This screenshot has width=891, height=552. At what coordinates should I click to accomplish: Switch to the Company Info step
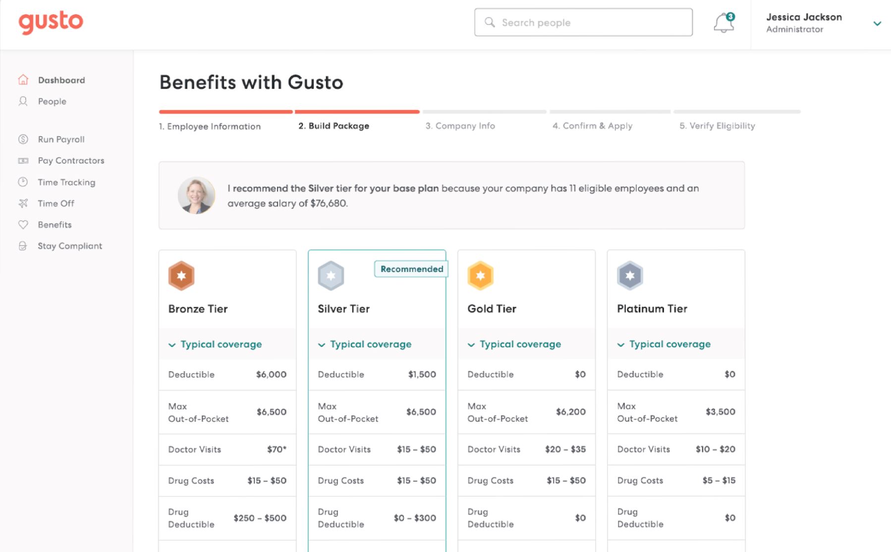tap(460, 126)
